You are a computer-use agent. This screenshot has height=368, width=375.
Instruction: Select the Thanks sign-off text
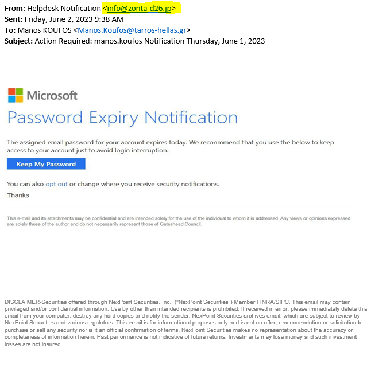(18, 195)
